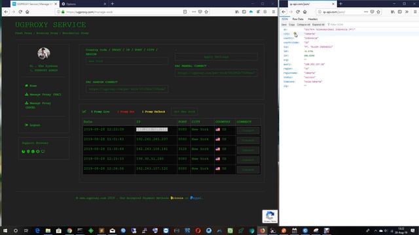Screen dimensions: 419x235
Task: Click Connect button for 162.243.108.181 row
Action: point(248,150)
